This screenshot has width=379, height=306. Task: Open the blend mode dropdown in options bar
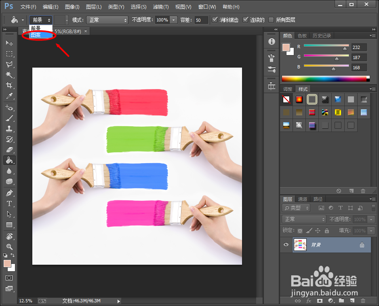tap(107, 20)
